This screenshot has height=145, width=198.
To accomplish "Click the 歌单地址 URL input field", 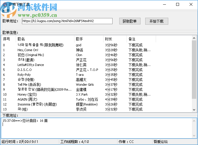I will [67, 21].
